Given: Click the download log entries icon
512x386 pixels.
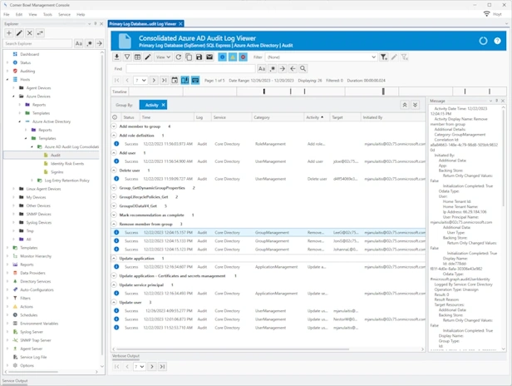Looking at the screenshot, I should coord(116,57).
